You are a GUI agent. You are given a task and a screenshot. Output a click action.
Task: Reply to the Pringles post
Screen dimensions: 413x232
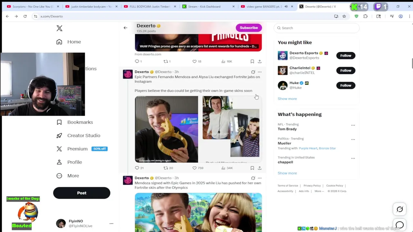click(138, 61)
